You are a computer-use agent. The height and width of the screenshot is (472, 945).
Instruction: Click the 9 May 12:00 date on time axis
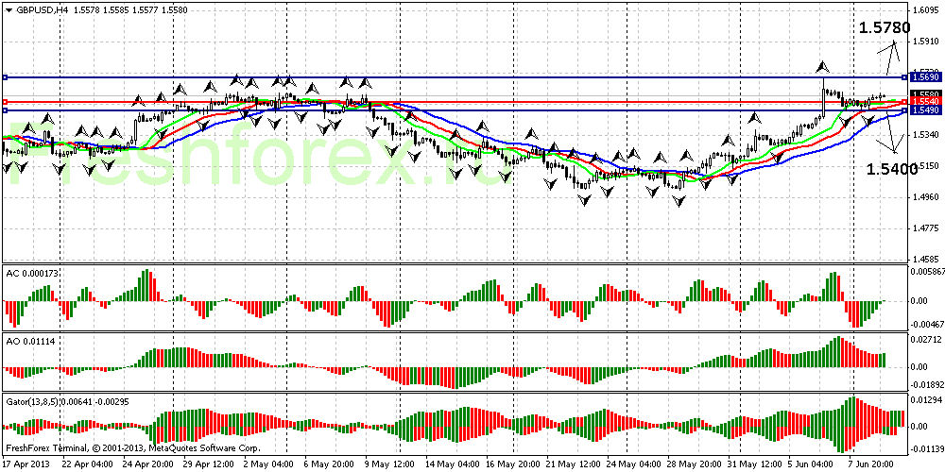(x=388, y=464)
